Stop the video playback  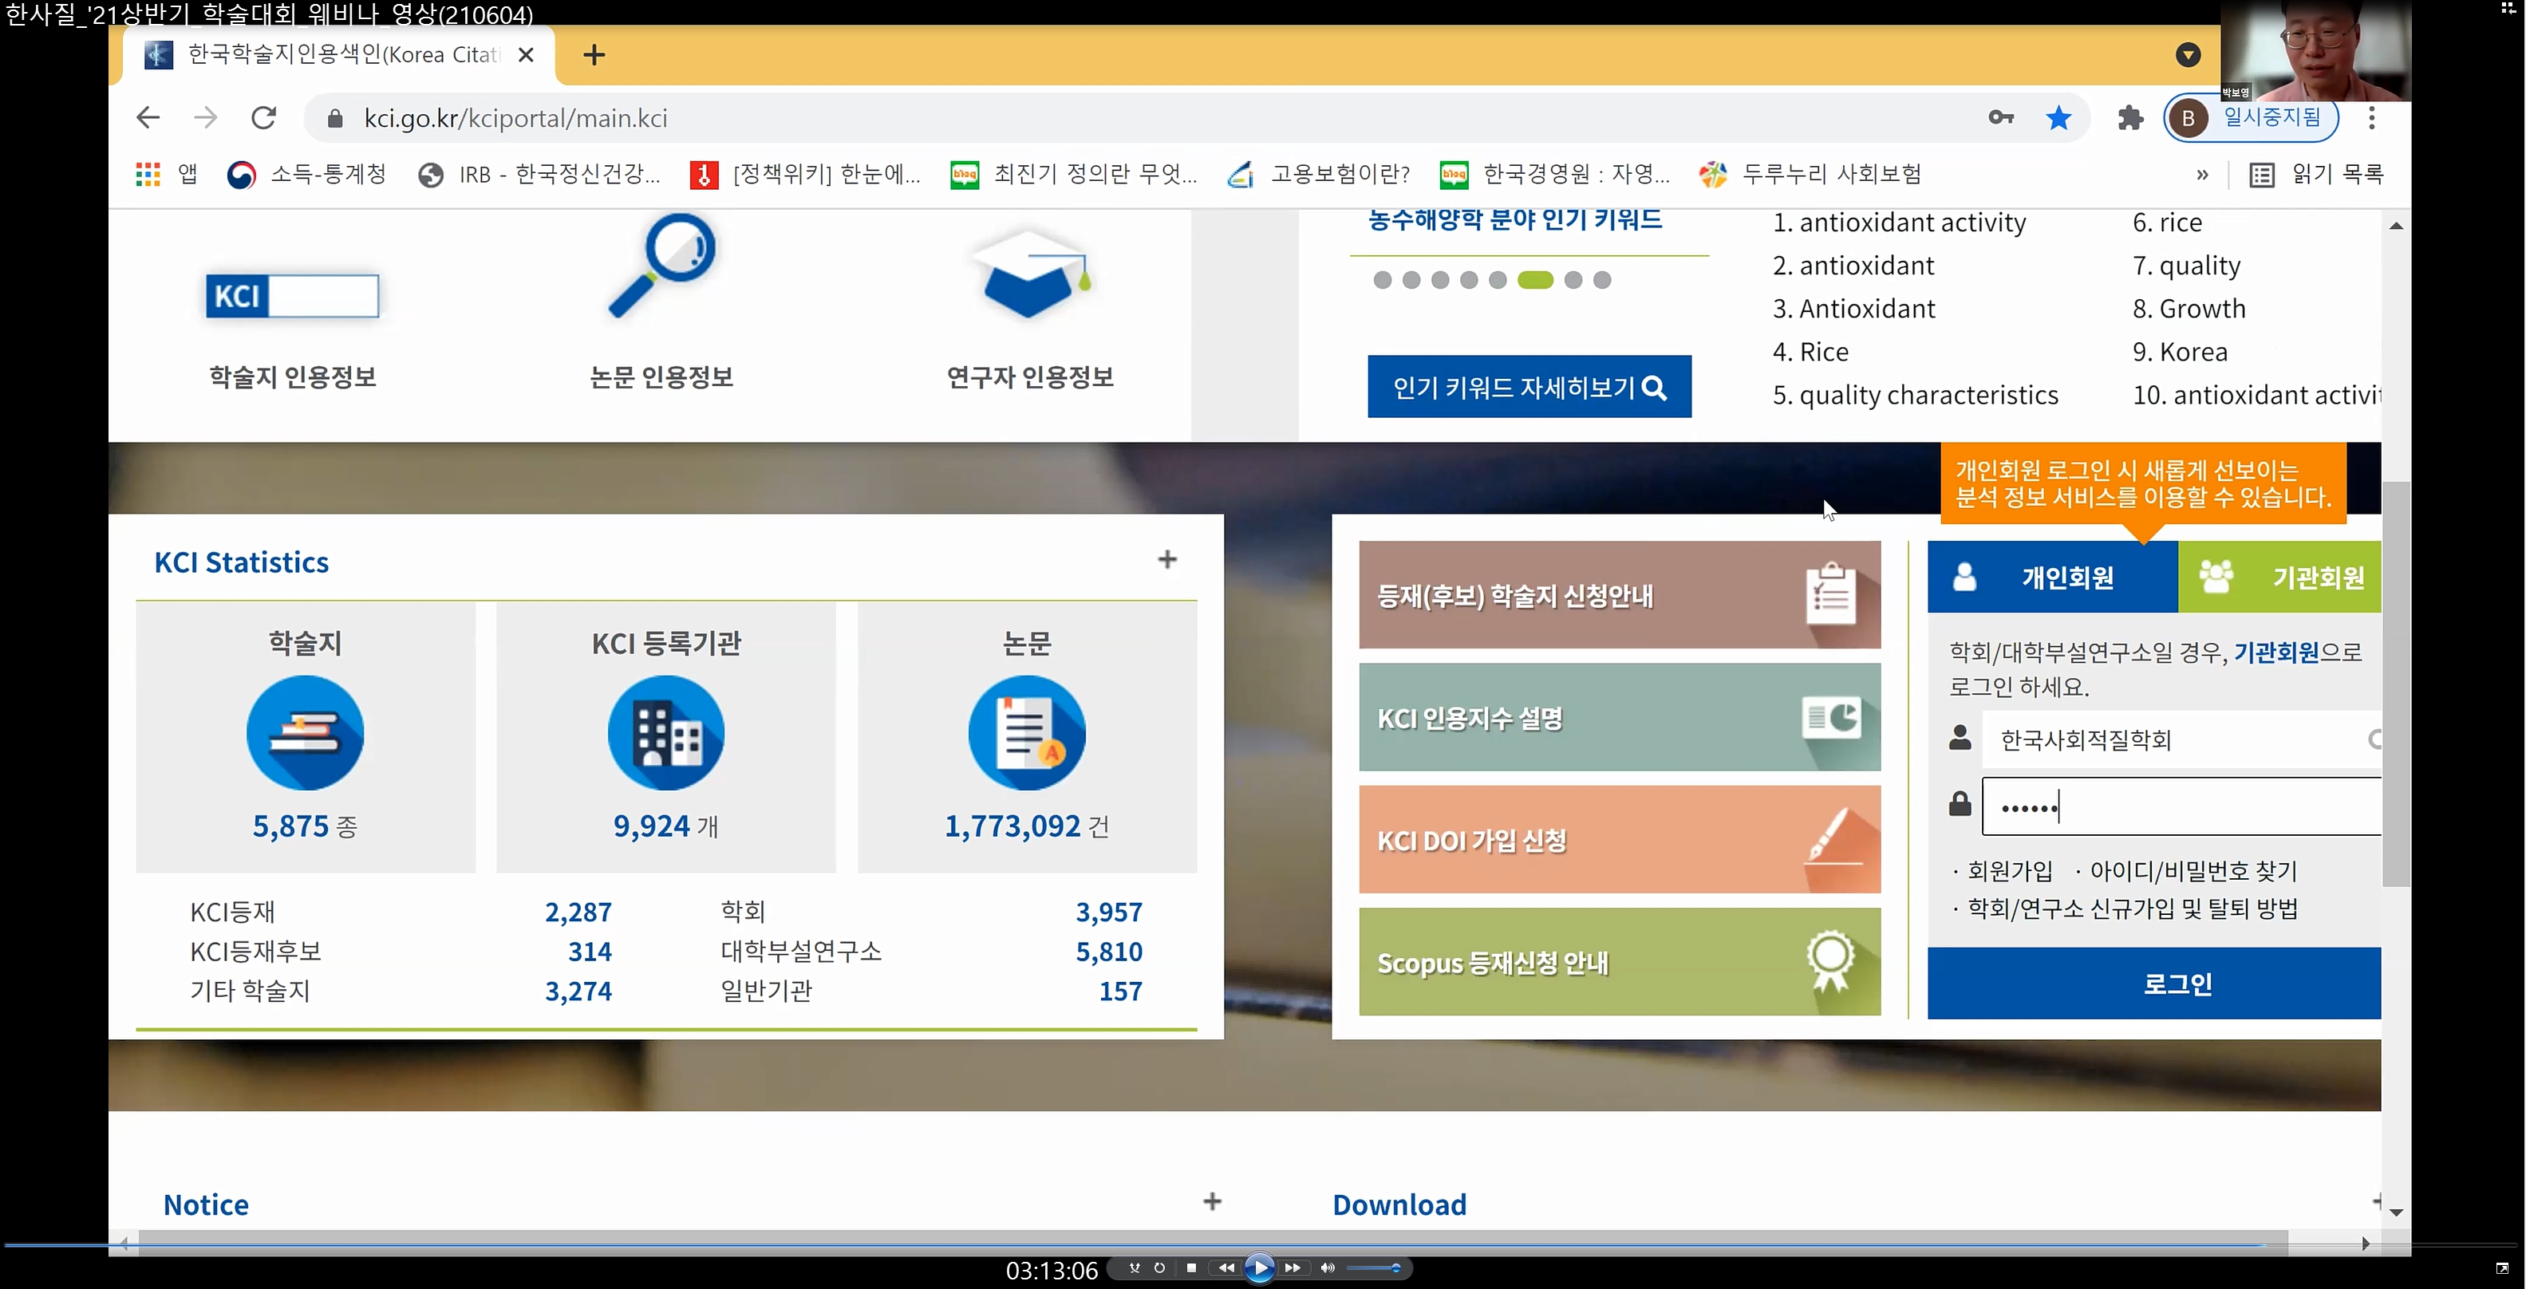pos(1191,1267)
